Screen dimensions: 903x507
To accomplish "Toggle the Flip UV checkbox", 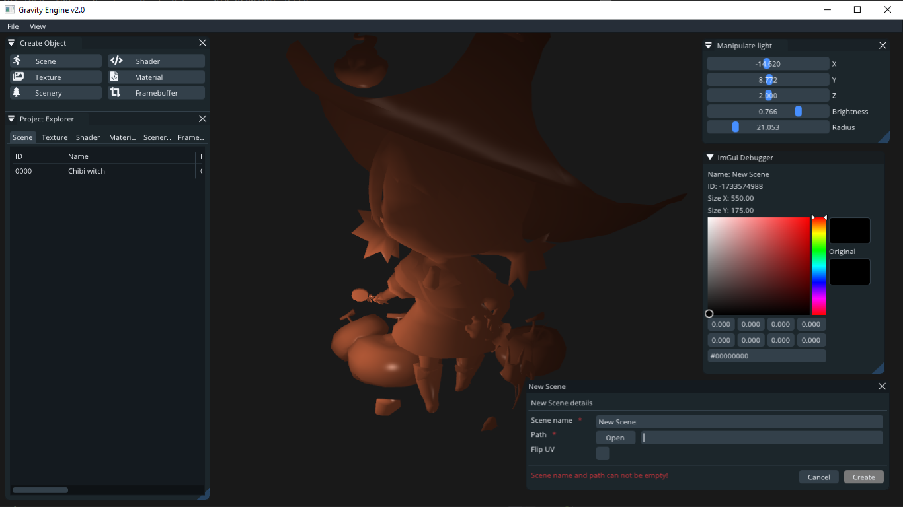I will click(x=602, y=453).
